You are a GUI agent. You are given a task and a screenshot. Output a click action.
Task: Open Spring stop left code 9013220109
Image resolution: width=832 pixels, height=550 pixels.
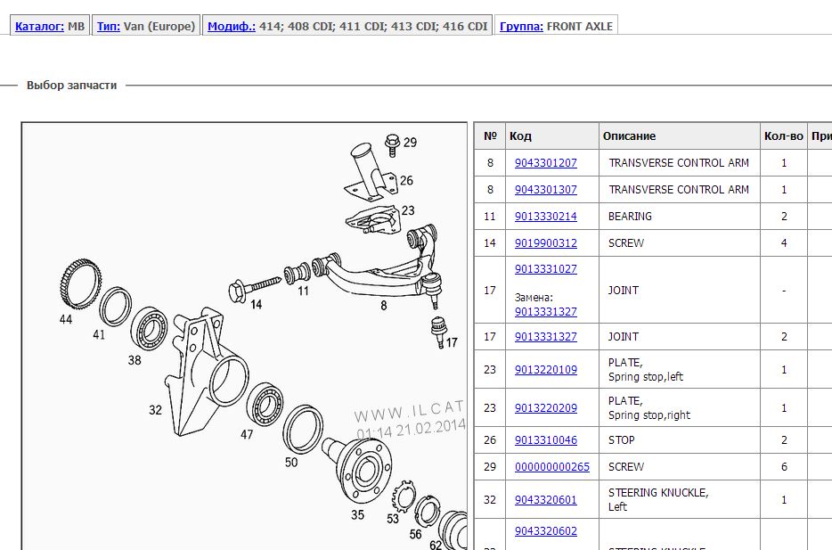[545, 370]
